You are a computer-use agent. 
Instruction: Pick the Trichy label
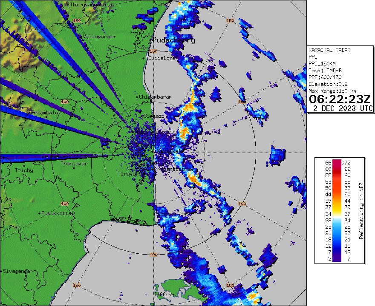coord(24,170)
